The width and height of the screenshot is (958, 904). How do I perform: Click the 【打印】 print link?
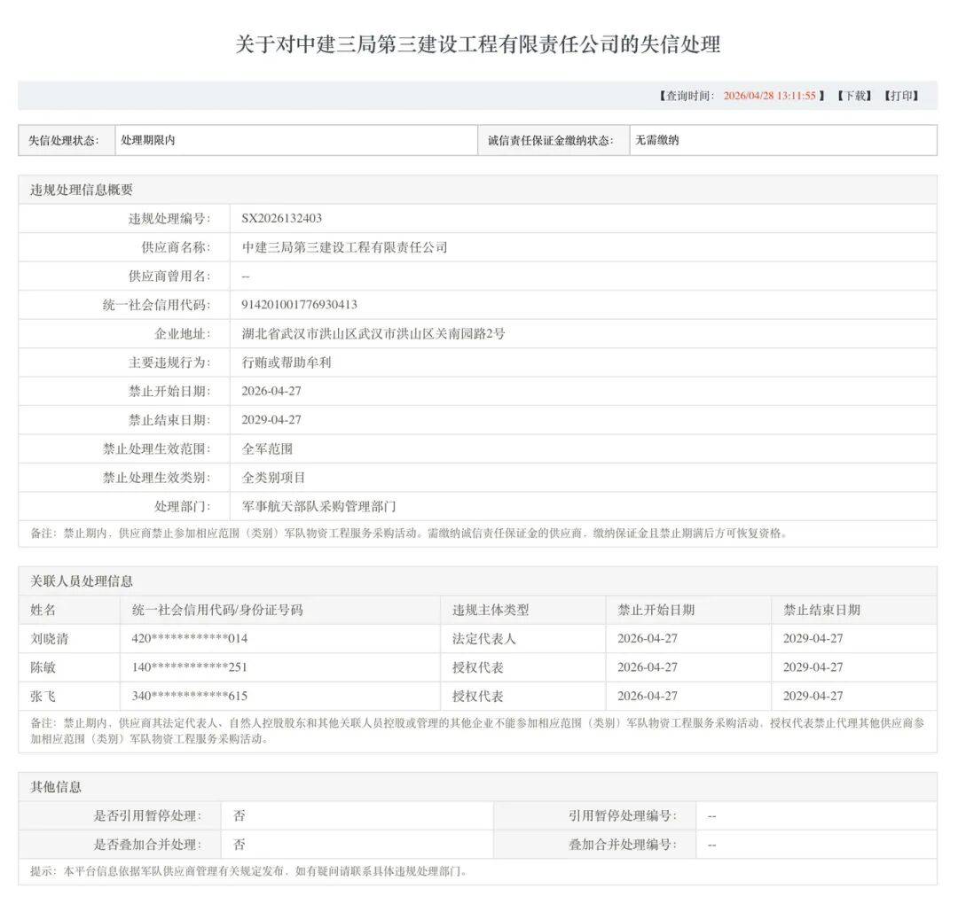901,96
